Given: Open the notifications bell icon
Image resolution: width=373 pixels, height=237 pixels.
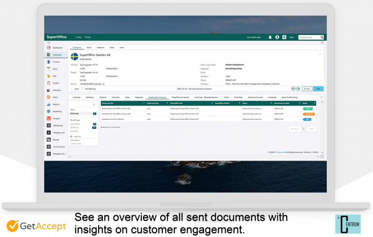Looking at the screenshot, I should 270,37.
